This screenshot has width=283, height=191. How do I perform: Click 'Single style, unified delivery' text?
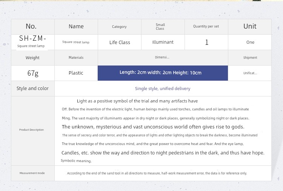pyautogui.click(x=163, y=89)
